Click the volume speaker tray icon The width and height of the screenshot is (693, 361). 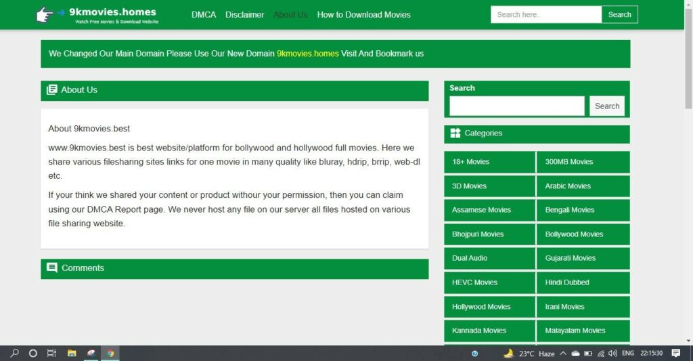click(612, 353)
